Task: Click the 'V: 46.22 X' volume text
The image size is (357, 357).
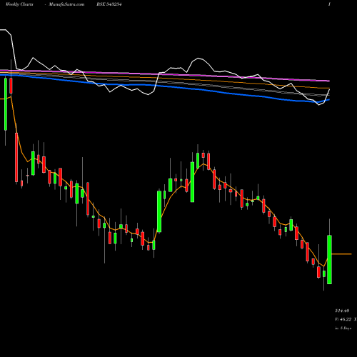Action: click(x=346, y=319)
